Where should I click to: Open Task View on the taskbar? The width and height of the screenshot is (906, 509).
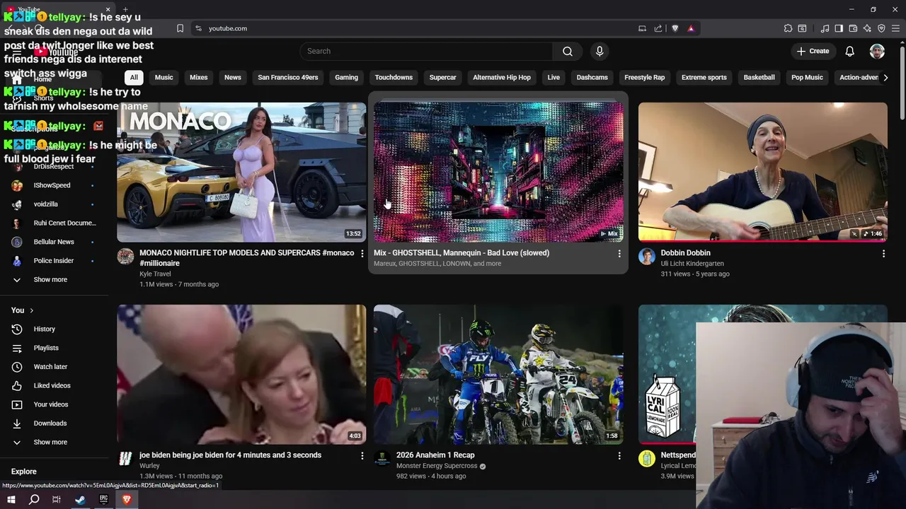pos(57,499)
